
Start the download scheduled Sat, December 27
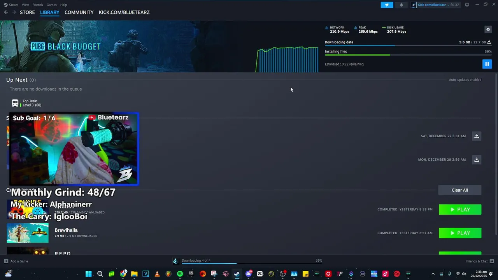click(x=477, y=136)
